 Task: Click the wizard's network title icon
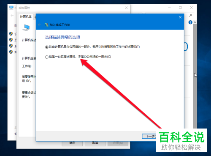[46, 25]
